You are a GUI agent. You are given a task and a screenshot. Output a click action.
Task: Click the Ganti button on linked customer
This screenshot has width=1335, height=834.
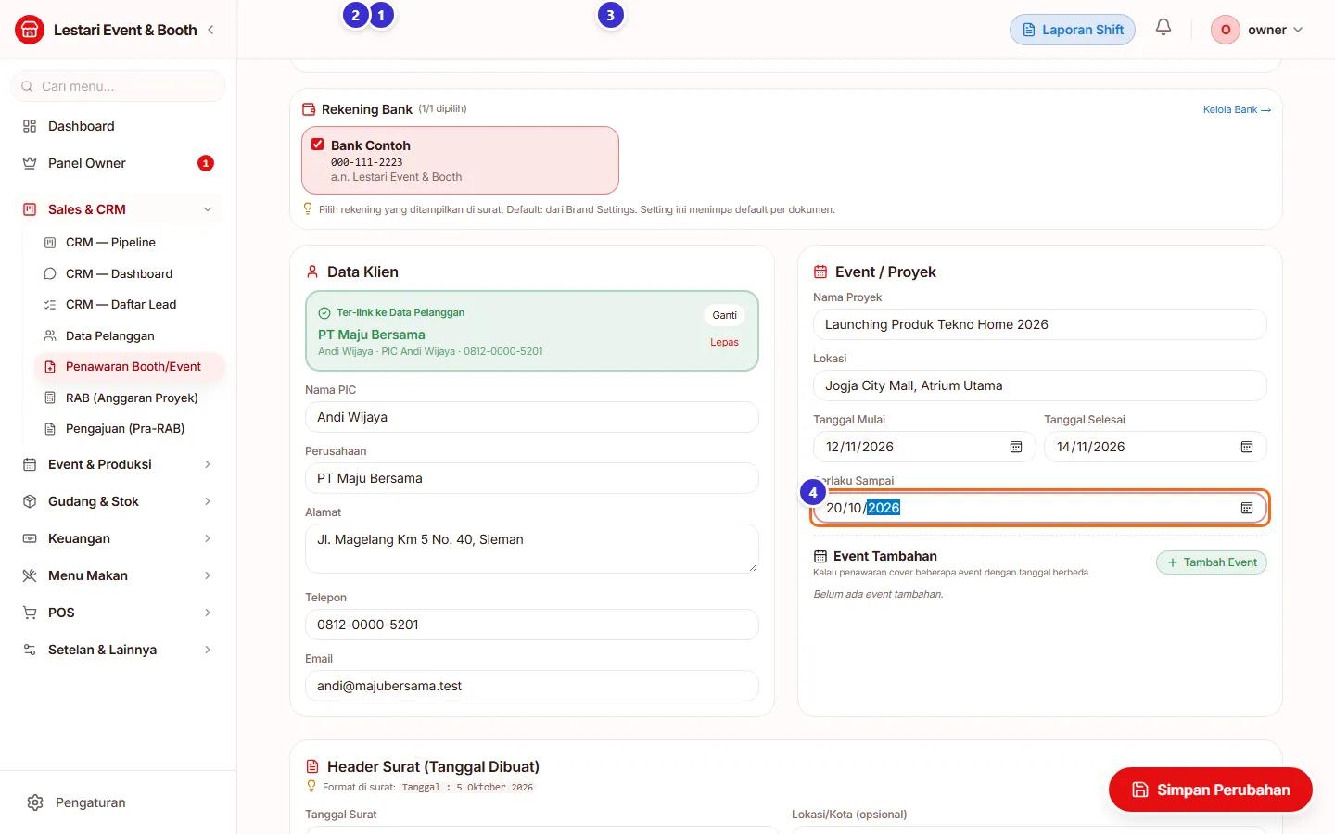[725, 315]
